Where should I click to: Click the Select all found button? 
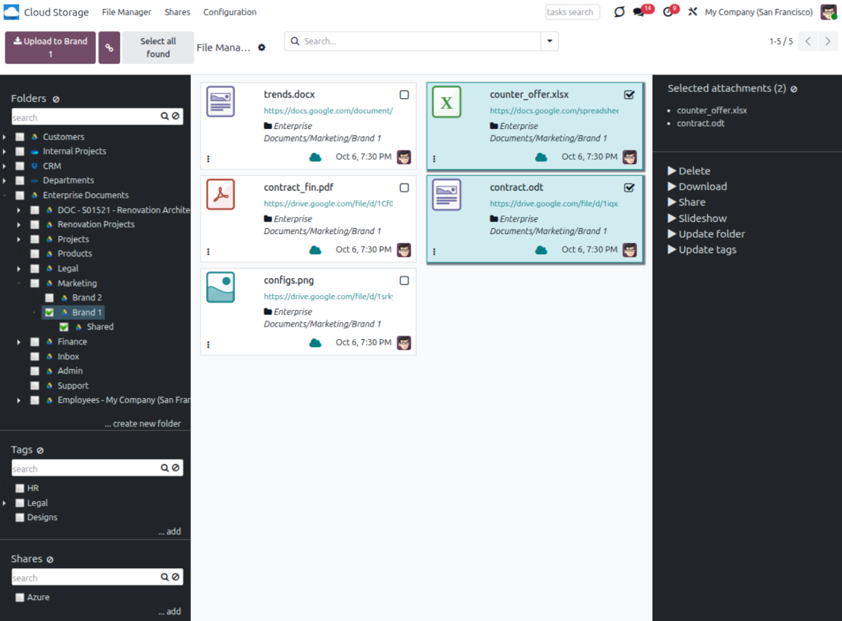click(x=158, y=48)
